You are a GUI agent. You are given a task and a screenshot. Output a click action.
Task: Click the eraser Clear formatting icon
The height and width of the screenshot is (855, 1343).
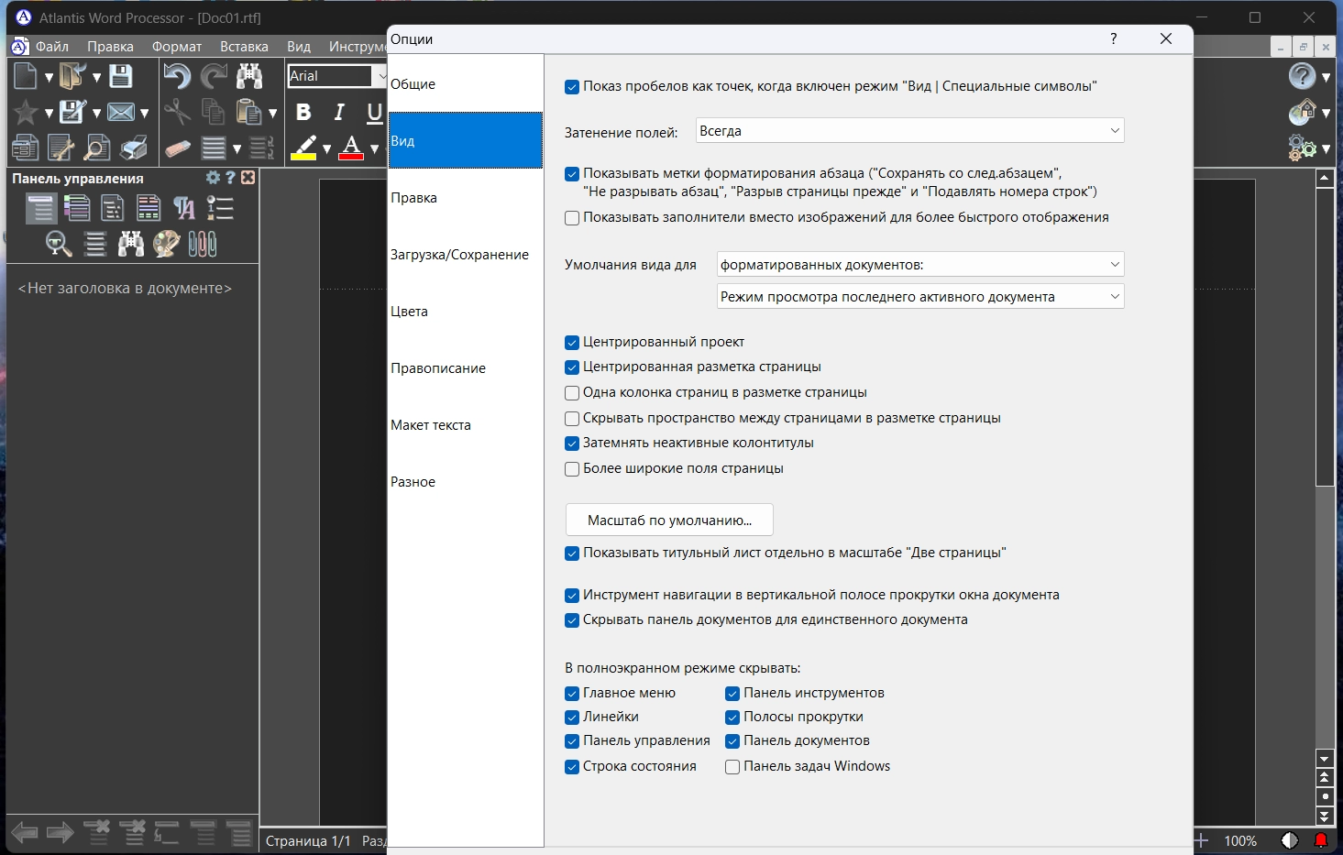(178, 148)
